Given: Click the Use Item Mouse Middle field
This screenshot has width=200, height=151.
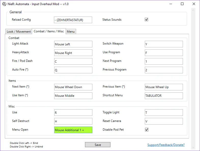Looking at the screenshot, I should (x=73, y=96).
